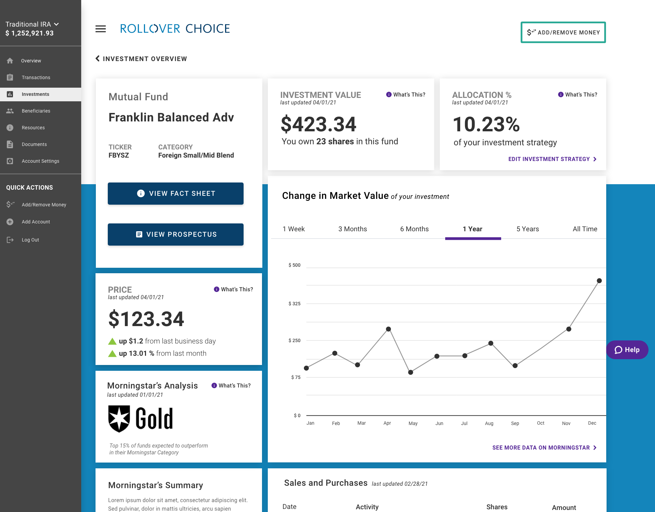Select the 3 Months chart tab

click(352, 229)
